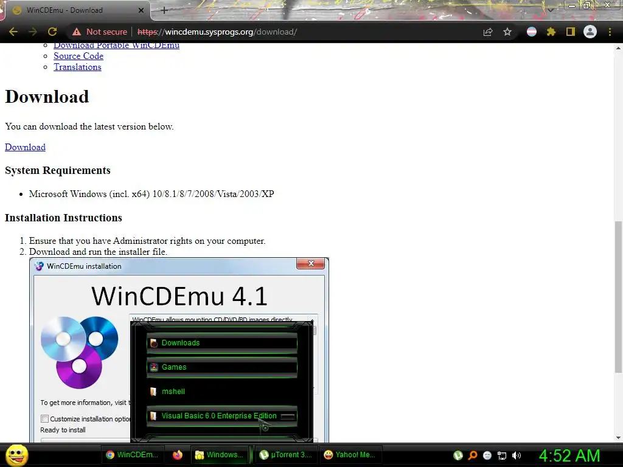Image resolution: width=623 pixels, height=467 pixels.
Task: Open Visual Basic 6.0 Enterprise Edition entry
Action: point(221,416)
